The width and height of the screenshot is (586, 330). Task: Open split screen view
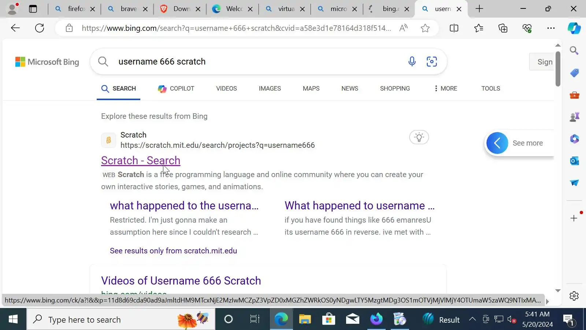[x=454, y=28]
